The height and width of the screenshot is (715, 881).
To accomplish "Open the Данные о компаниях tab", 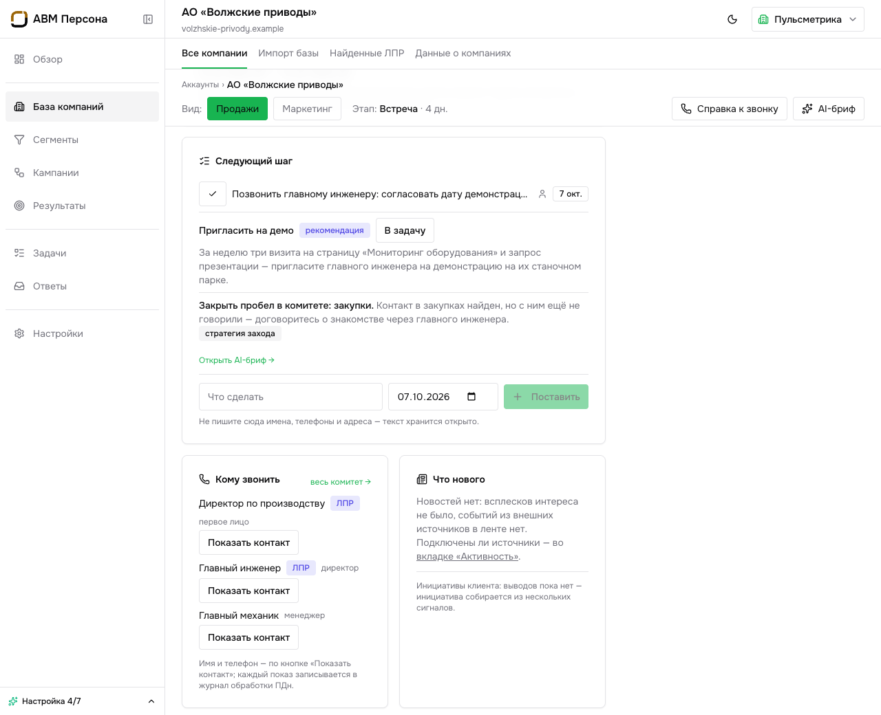I will pos(463,53).
